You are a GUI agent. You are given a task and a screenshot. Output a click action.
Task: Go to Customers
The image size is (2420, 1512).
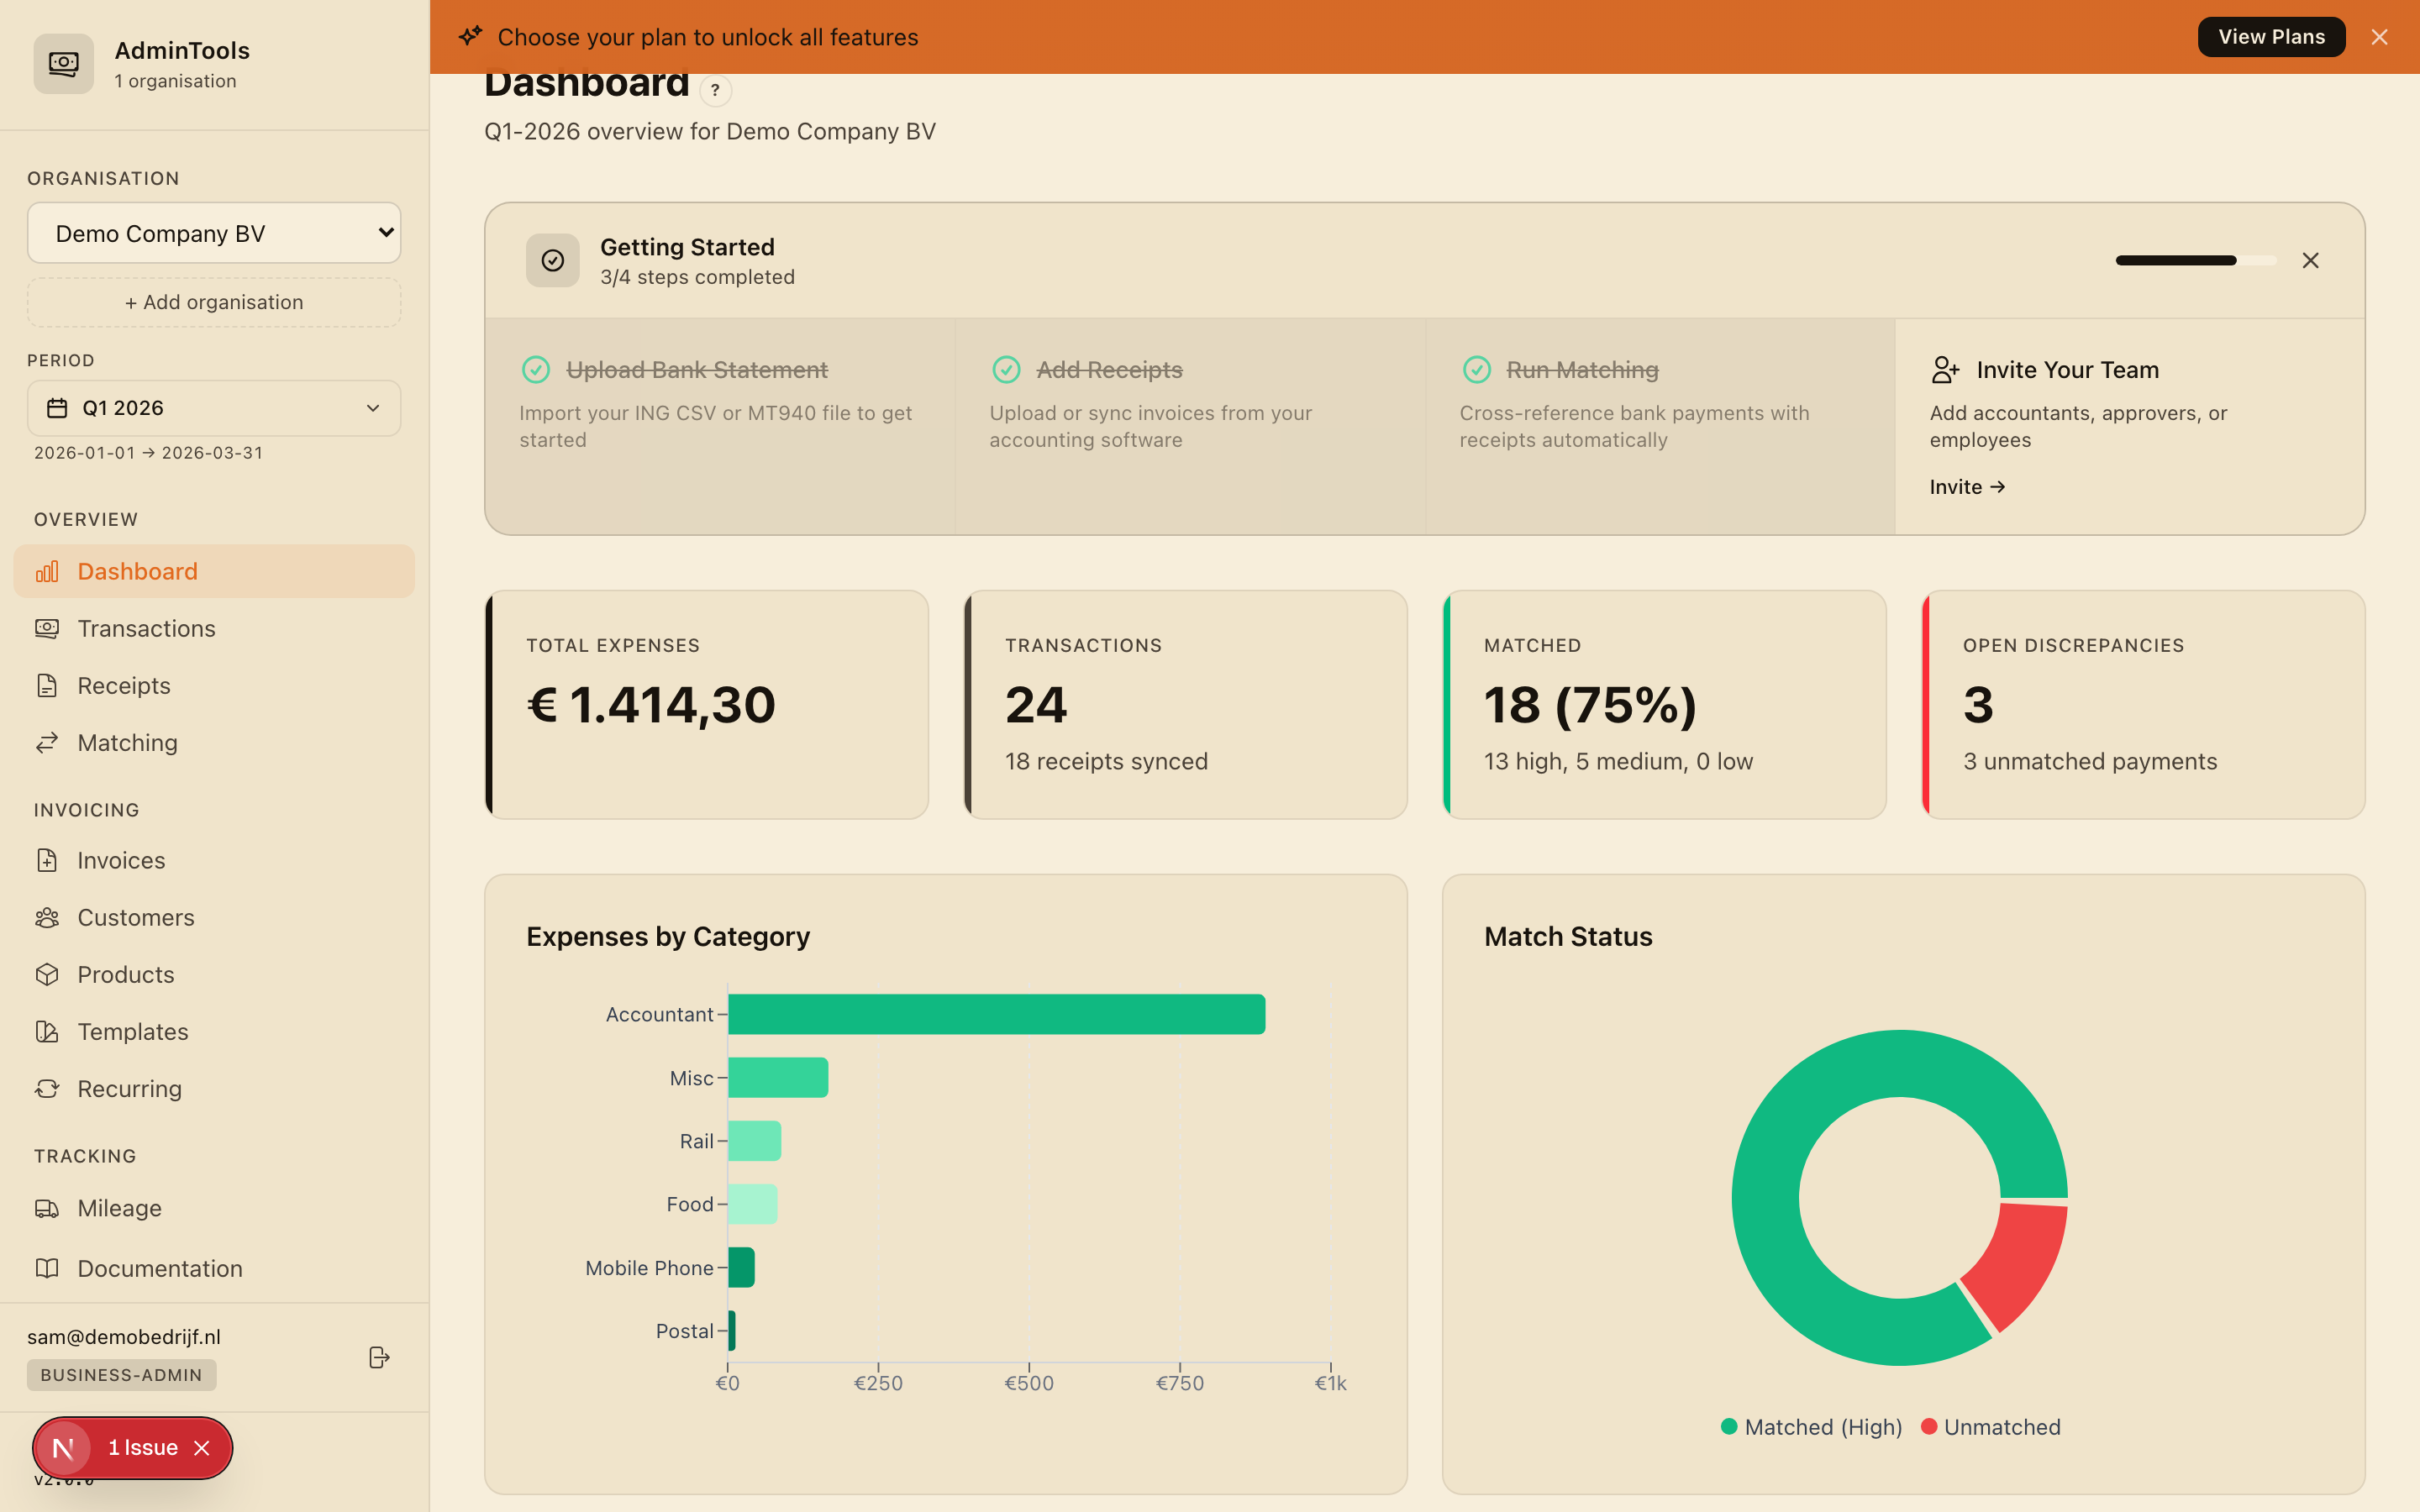pyautogui.click(x=214, y=917)
